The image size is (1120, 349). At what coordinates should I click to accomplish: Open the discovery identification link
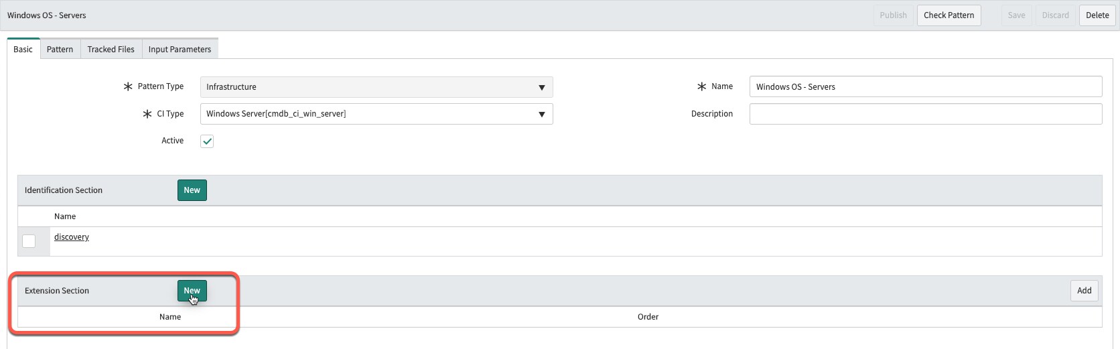coord(72,237)
